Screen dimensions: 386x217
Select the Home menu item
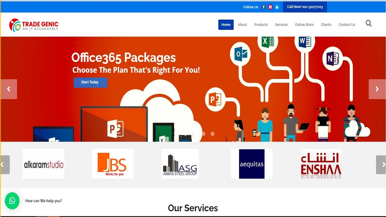pos(226,25)
